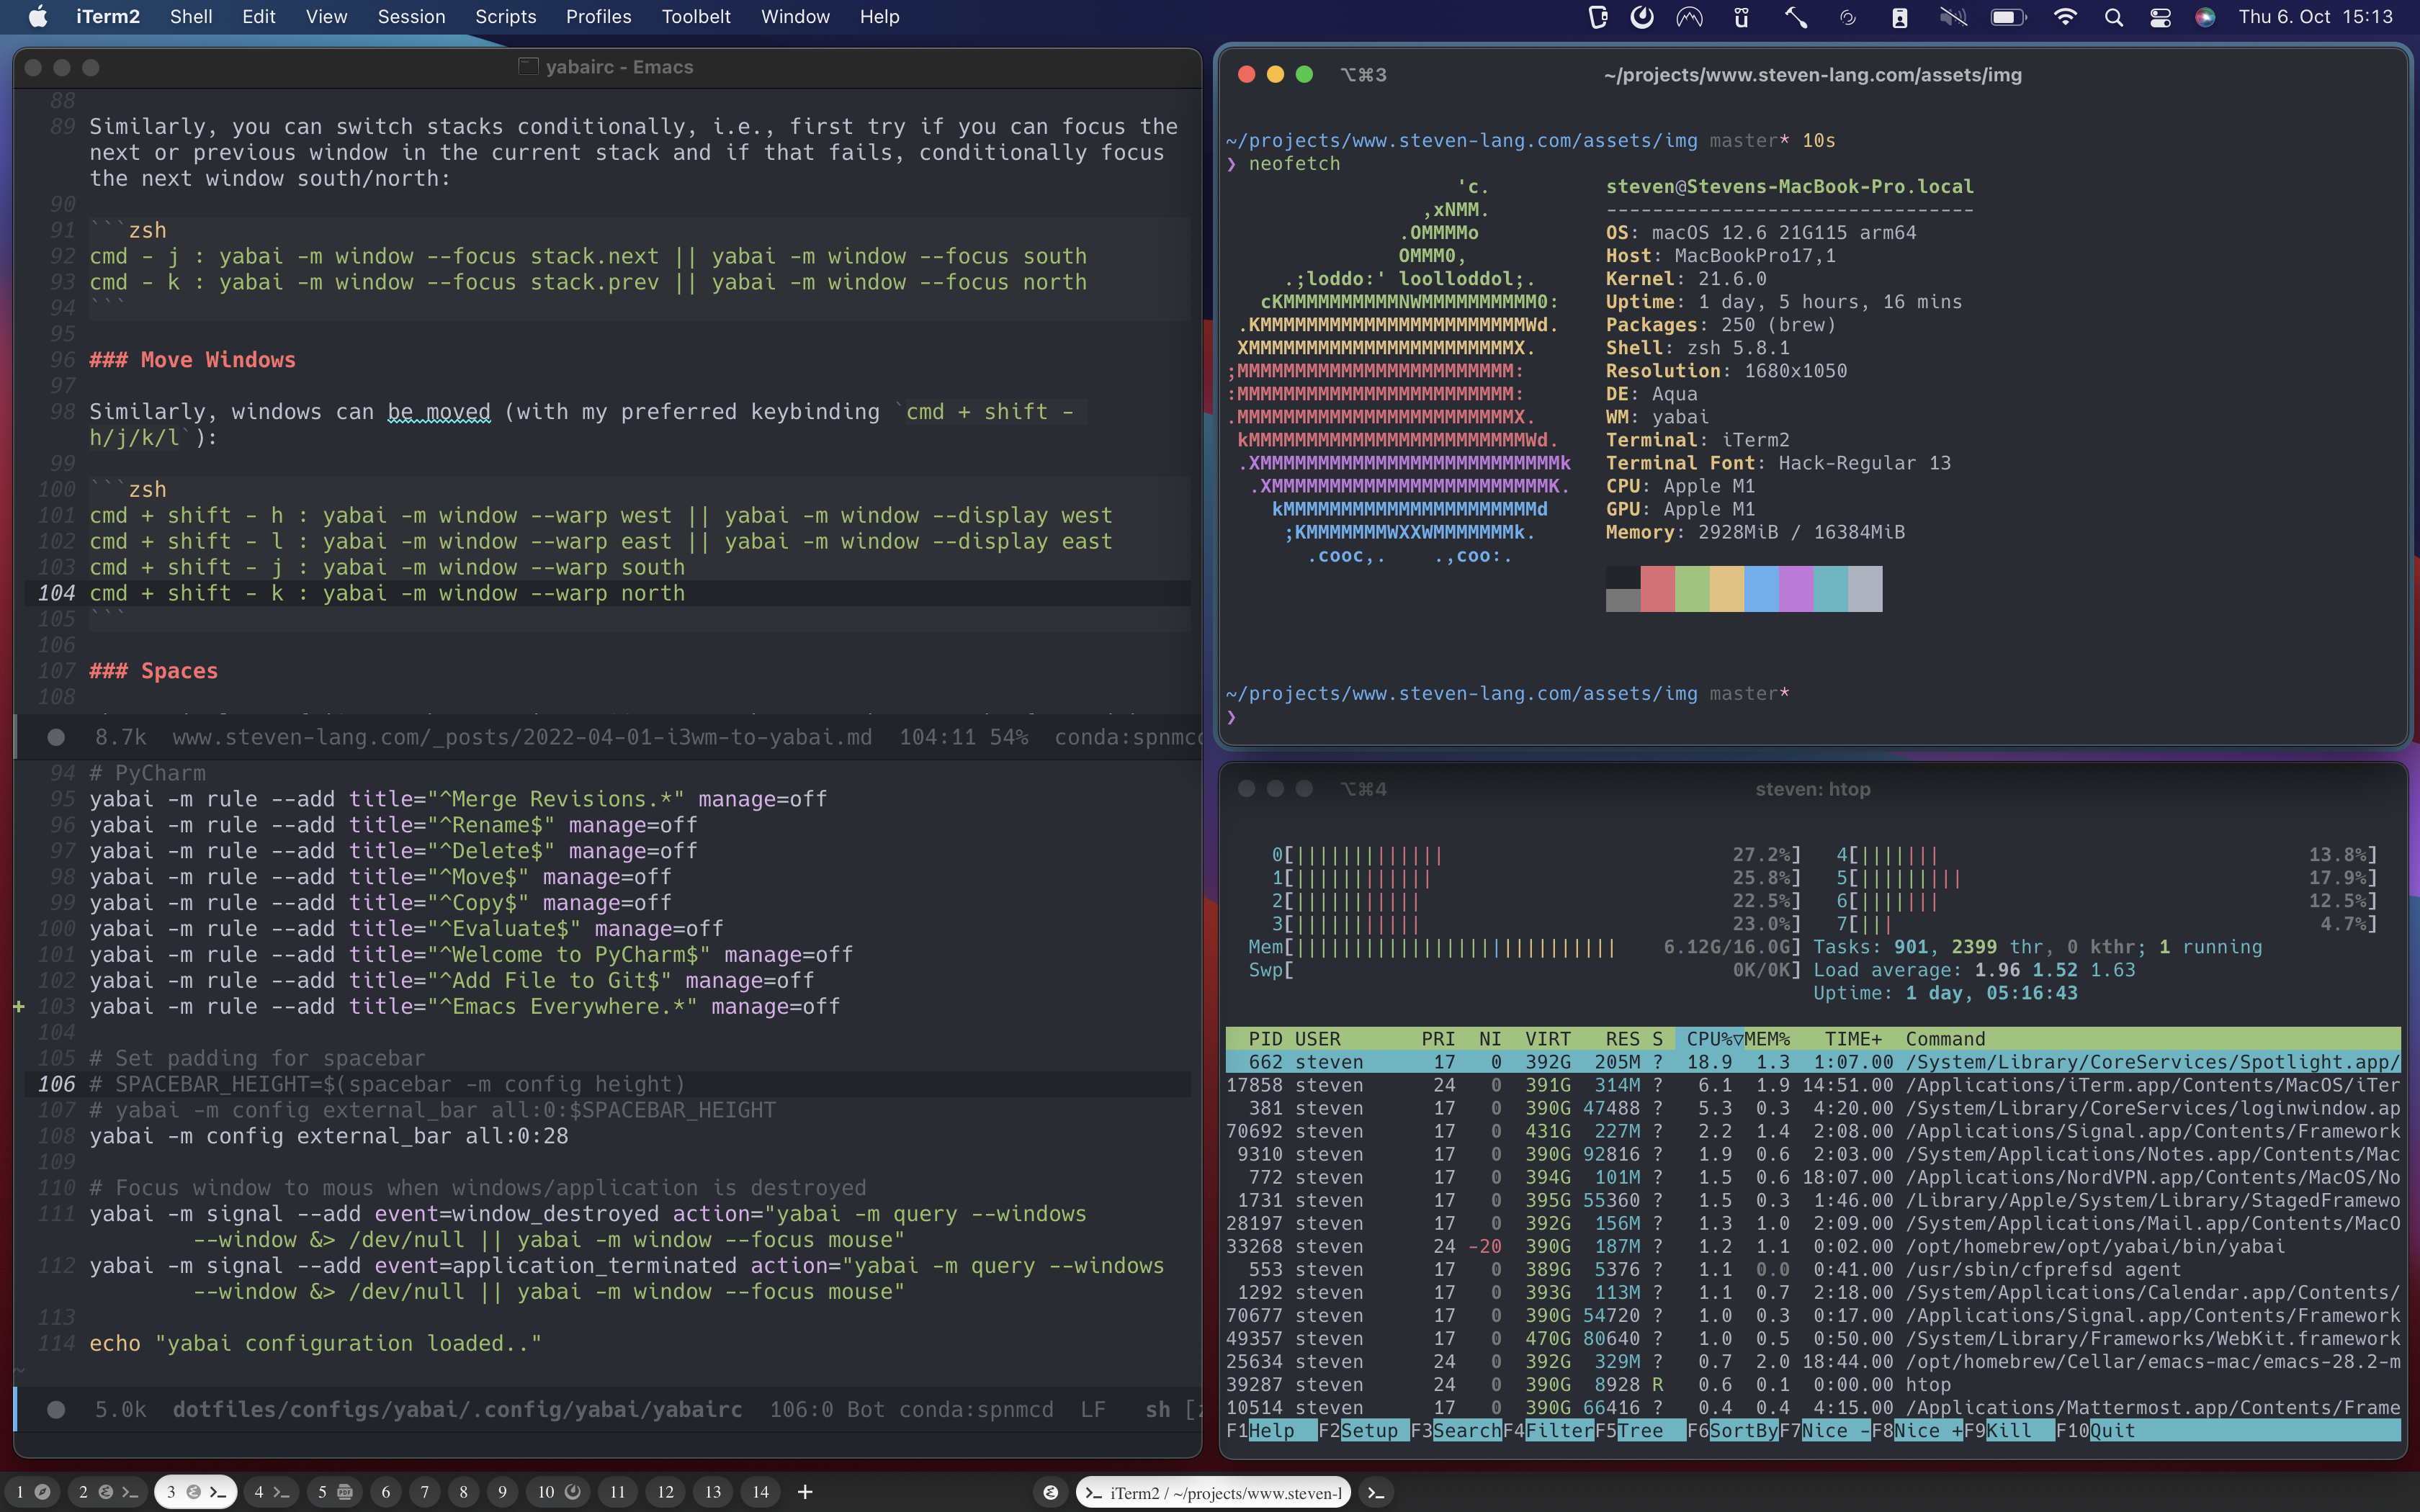Click the Mattermost menu bar icon
This screenshot has width=2420, height=1512.
(1641, 17)
